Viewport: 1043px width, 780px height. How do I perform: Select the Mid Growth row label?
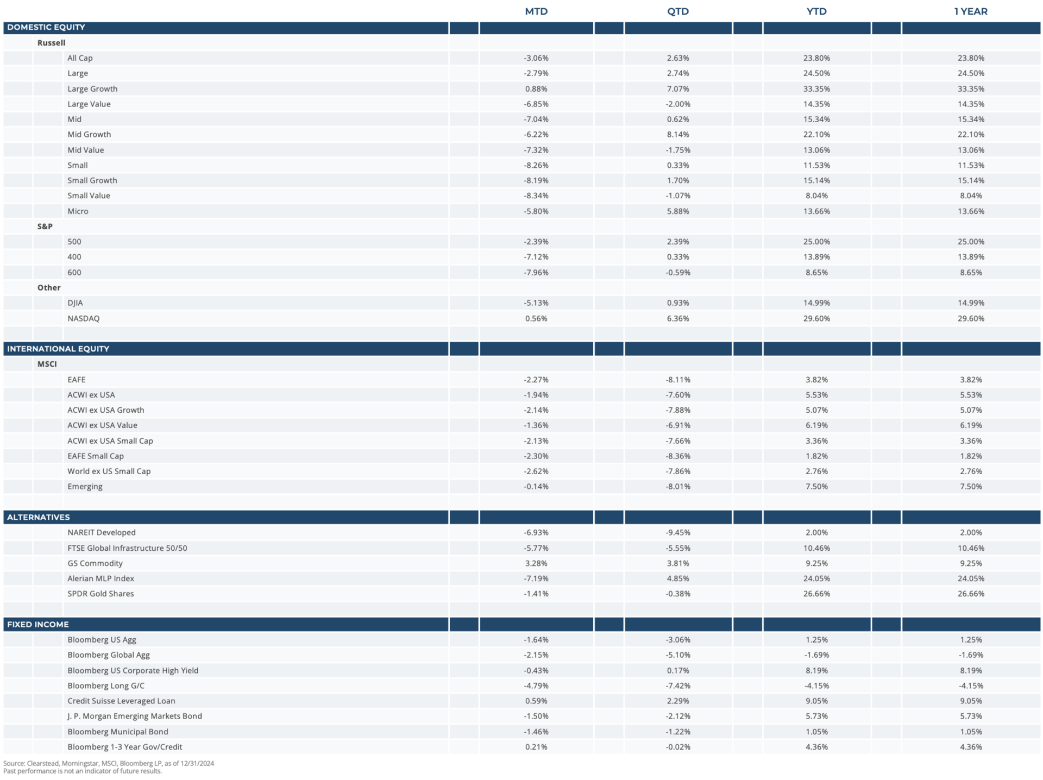[89, 134]
